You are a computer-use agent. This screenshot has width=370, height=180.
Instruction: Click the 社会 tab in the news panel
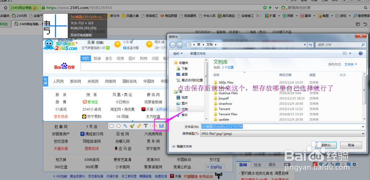(258, 165)
